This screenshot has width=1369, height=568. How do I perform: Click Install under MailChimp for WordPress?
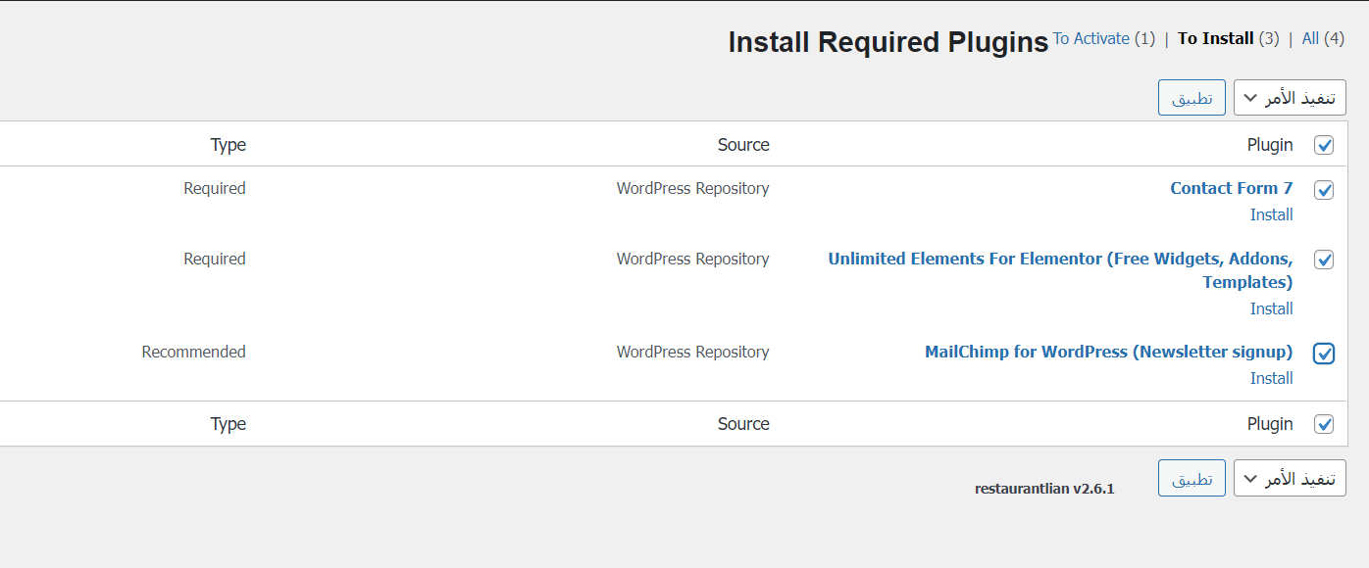coord(1272,378)
